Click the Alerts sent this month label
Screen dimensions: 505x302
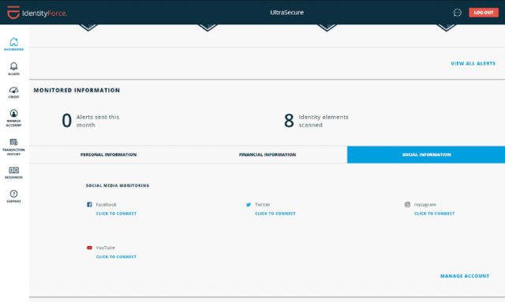[98, 121]
